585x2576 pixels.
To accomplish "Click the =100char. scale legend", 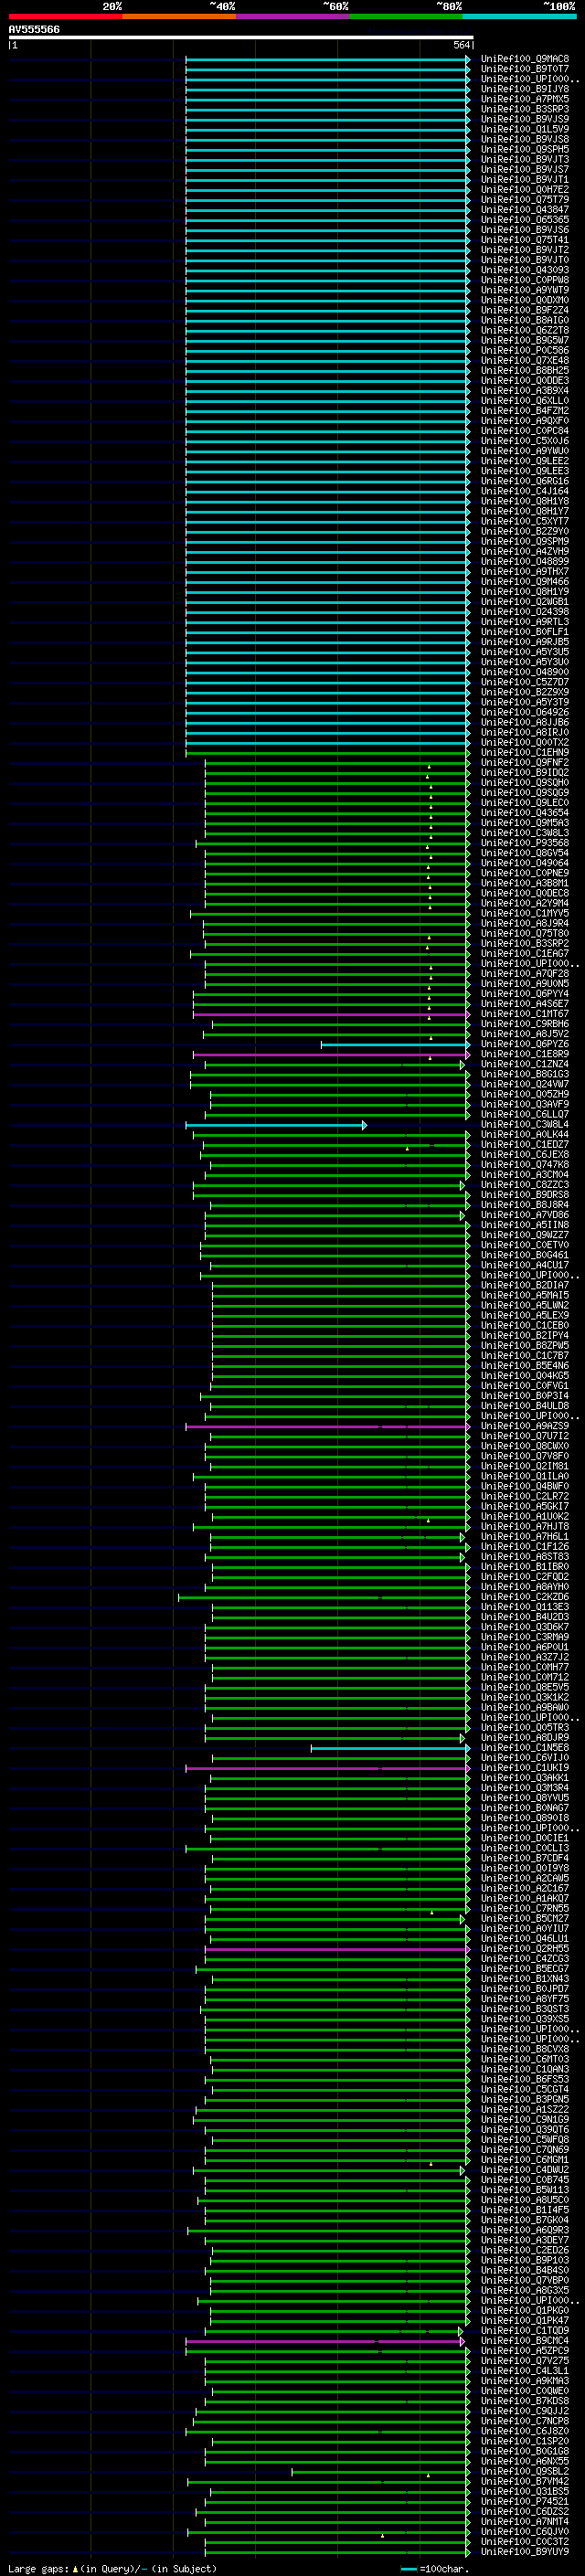I will [x=434, y=2569].
